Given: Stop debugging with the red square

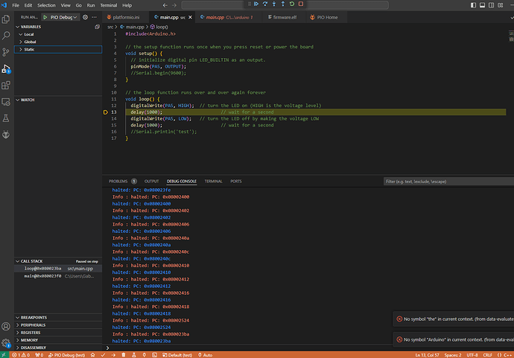Looking at the screenshot, I should pyautogui.click(x=301, y=4).
